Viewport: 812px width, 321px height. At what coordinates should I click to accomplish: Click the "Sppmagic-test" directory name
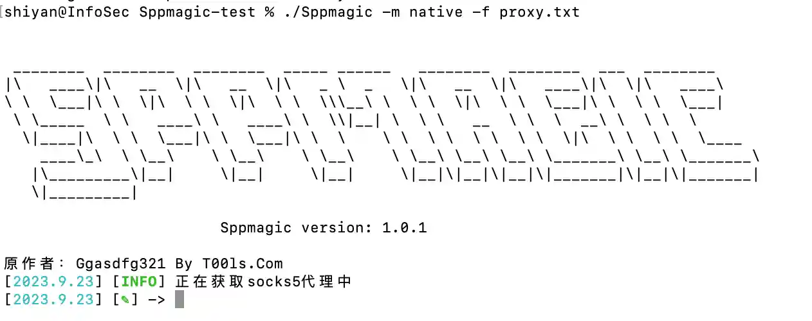(197, 12)
